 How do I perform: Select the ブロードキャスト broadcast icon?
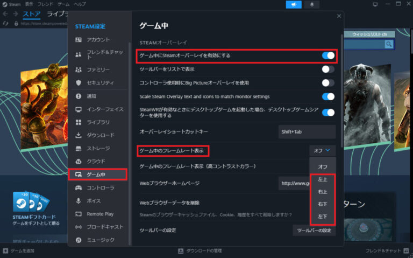click(x=79, y=227)
